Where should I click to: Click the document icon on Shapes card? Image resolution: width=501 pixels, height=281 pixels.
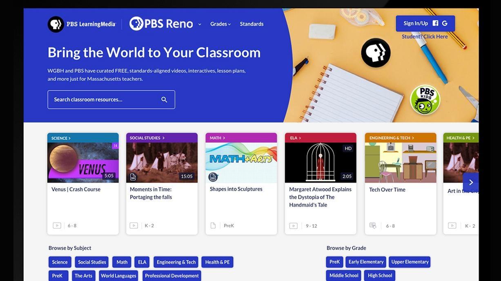click(x=213, y=226)
